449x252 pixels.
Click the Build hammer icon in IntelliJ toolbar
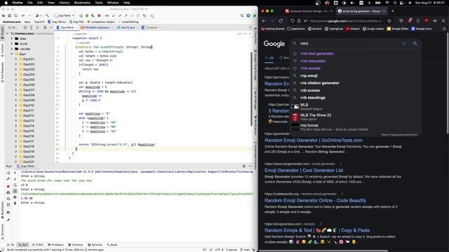coord(47,15)
